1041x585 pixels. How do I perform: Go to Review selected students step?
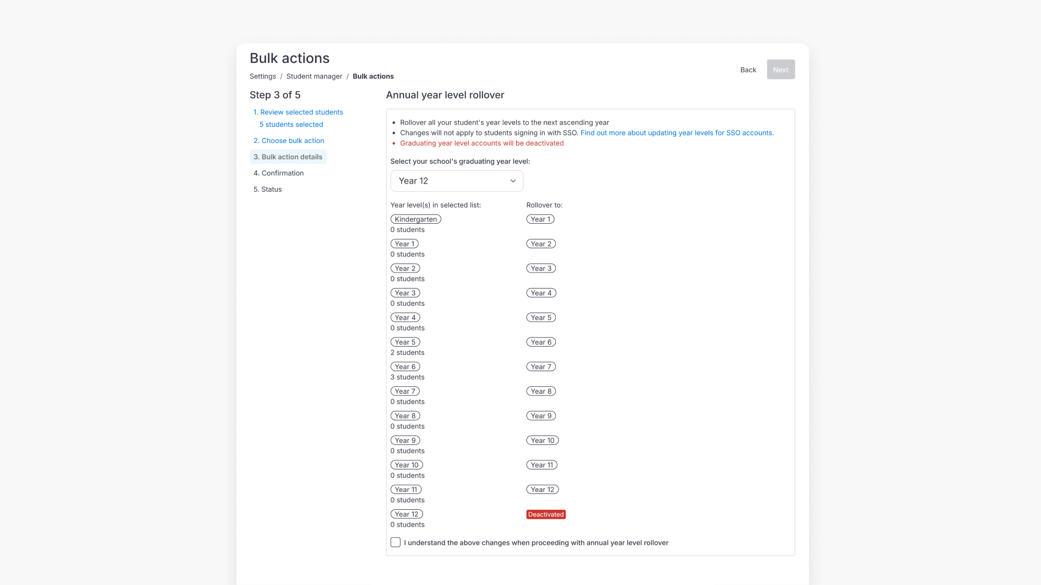pyautogui.click(x=301, y=112)
